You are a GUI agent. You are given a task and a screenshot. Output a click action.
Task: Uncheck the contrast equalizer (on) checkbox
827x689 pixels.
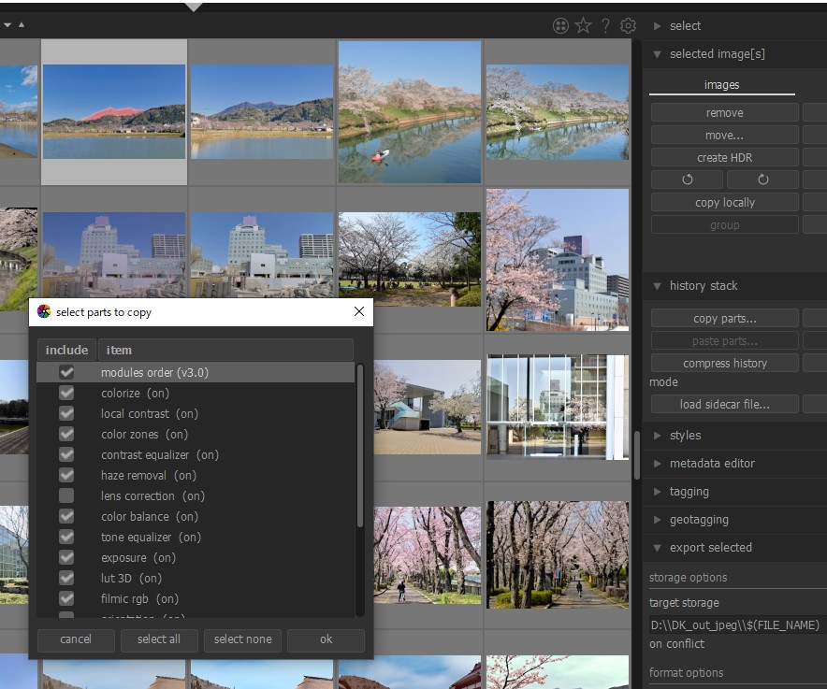(x=66, y=454)
